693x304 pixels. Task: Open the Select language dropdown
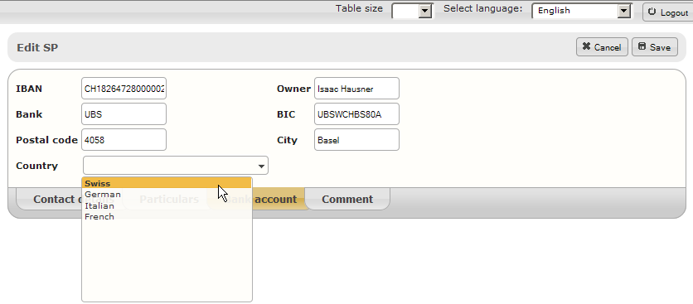tap(582, 11)
